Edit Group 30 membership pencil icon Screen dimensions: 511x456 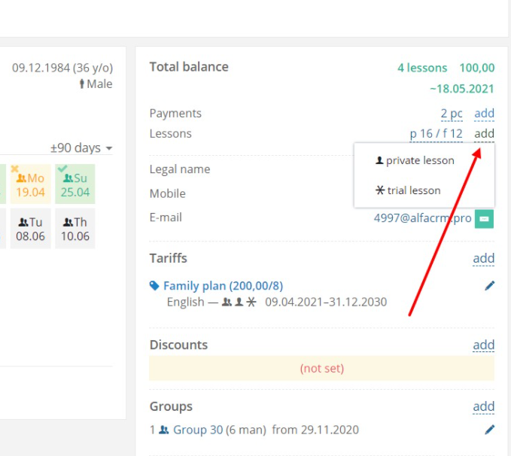[489, 430]
